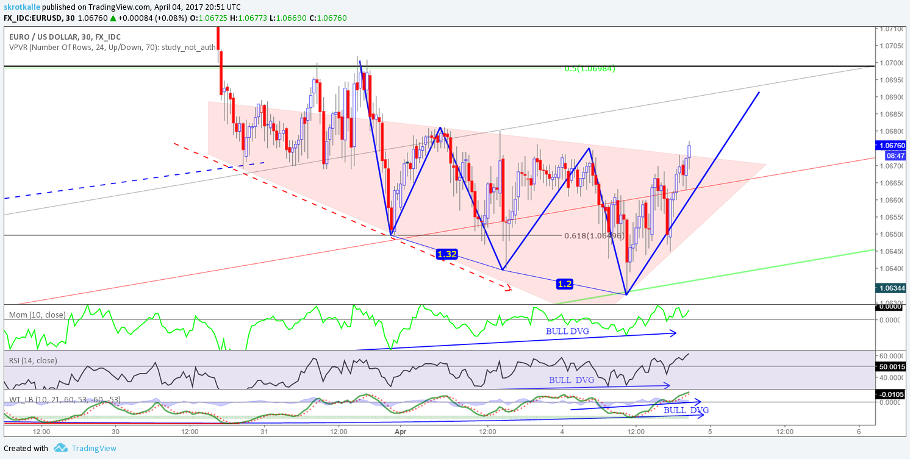Click the Created with caption text
910x459 pixels.
pyautogui.click(x=26, y=448)
